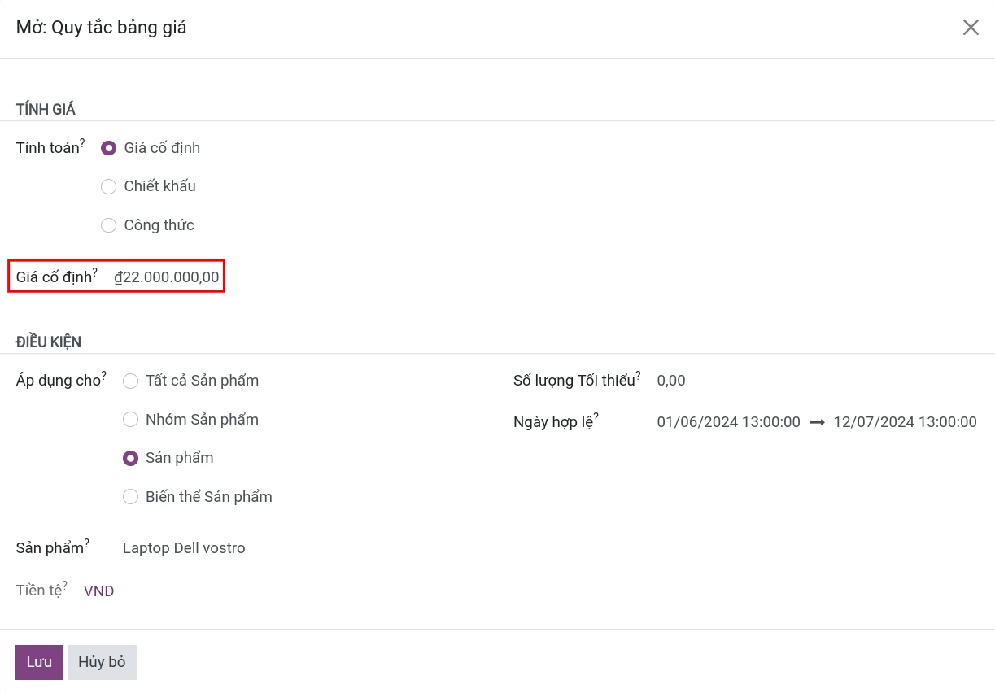The height and width of the screenshot is (693, 995).
Task: Select the Chiết khấu radio option
Action: tap(108, 186)
